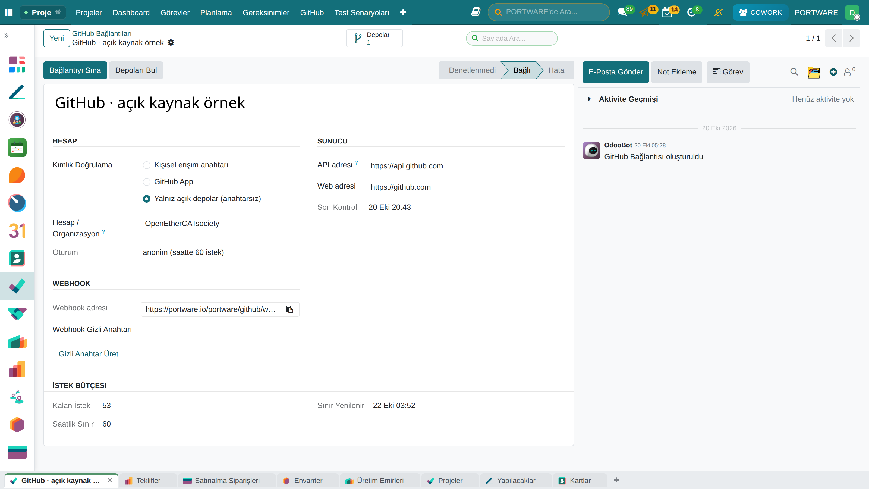Open the Projeler menu

[x=89, y=12]
